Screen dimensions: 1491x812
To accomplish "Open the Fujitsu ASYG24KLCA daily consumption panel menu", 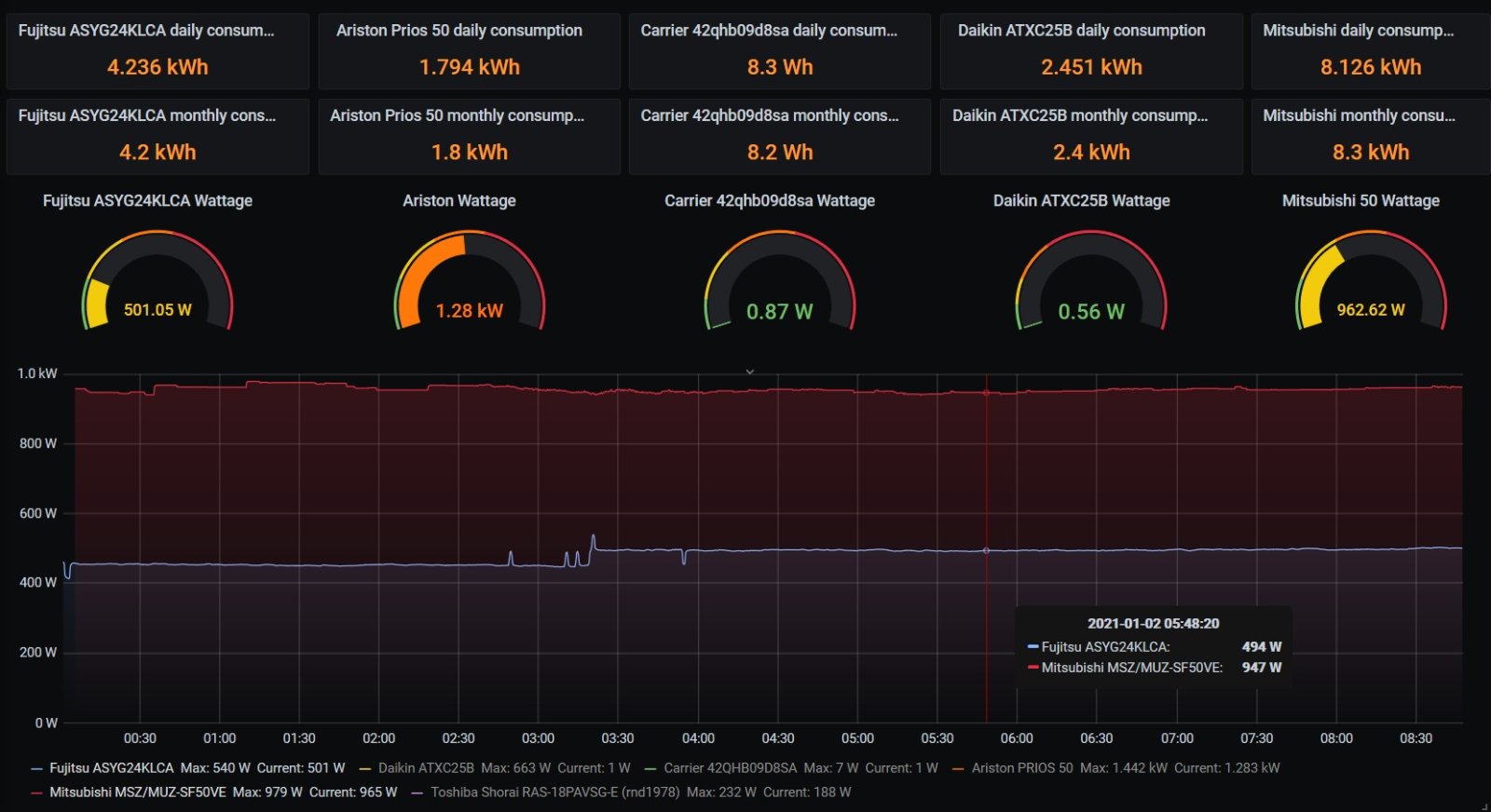I will (146, 30).
